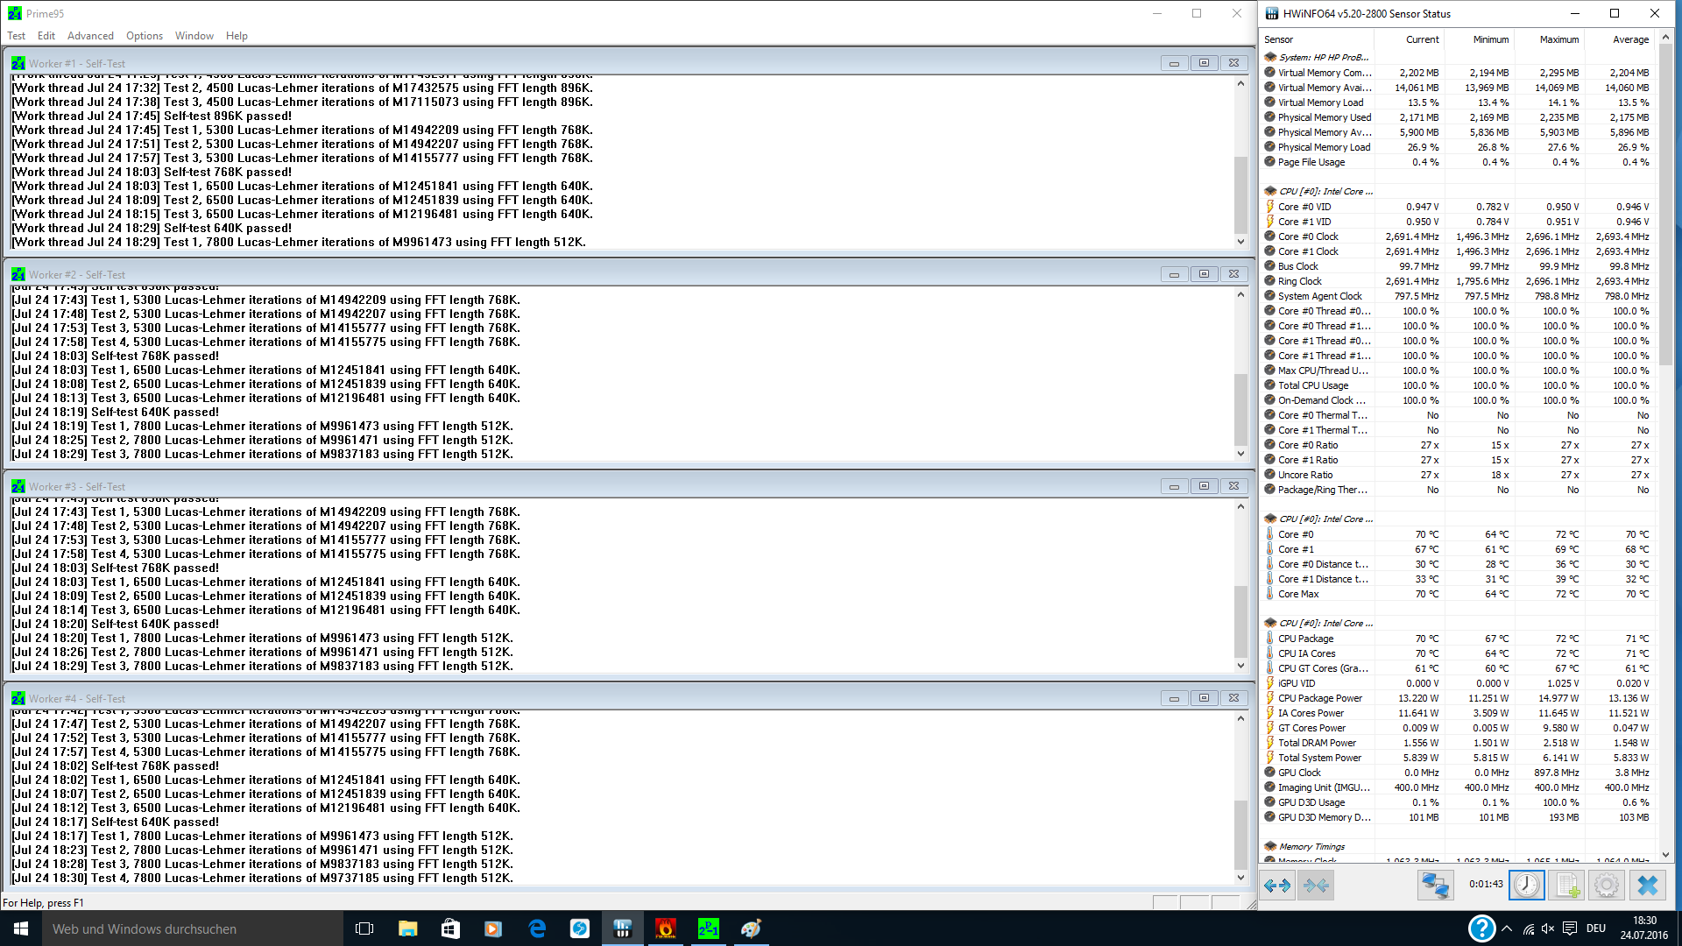Click Worker #1 scrollbar down arrow
Image resolution: width=1682 pixels, height=946 pixels.
click(x=1240, y=242)
